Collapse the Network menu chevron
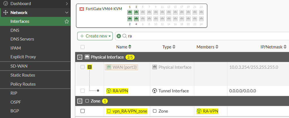 67,13
